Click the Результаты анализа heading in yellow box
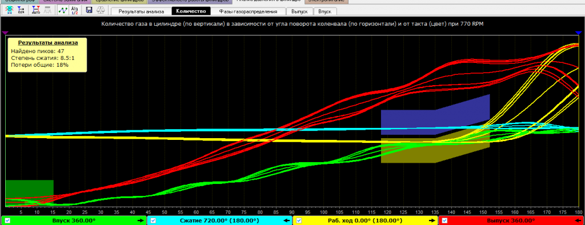585x225 pixels. coord(48,43)
